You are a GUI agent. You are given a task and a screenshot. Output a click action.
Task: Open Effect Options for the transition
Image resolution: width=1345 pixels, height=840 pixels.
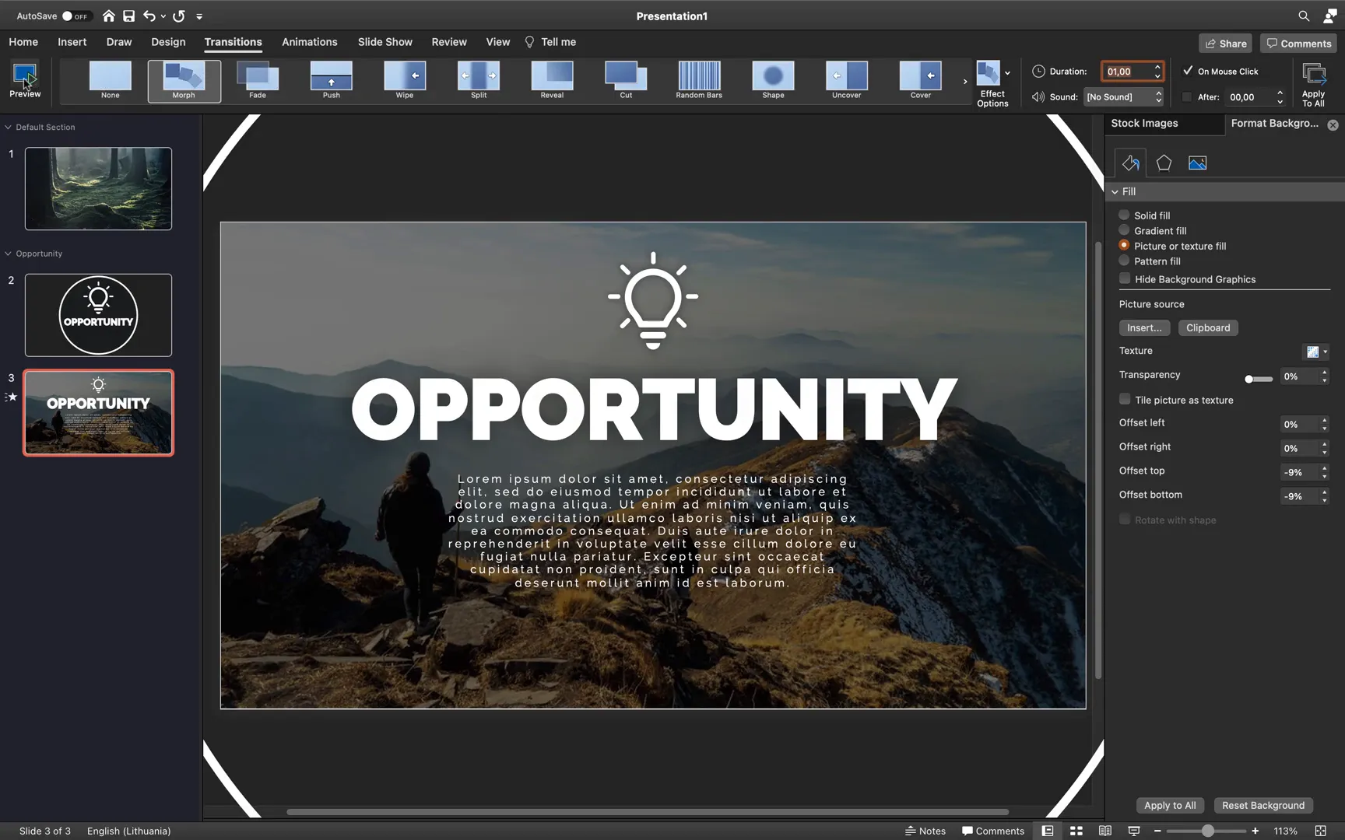[992, 83]
